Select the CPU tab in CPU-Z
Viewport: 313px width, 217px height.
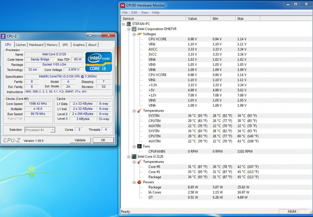[8, 45]
